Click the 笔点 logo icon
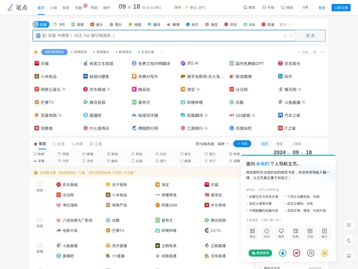 [x=10, y=7]
